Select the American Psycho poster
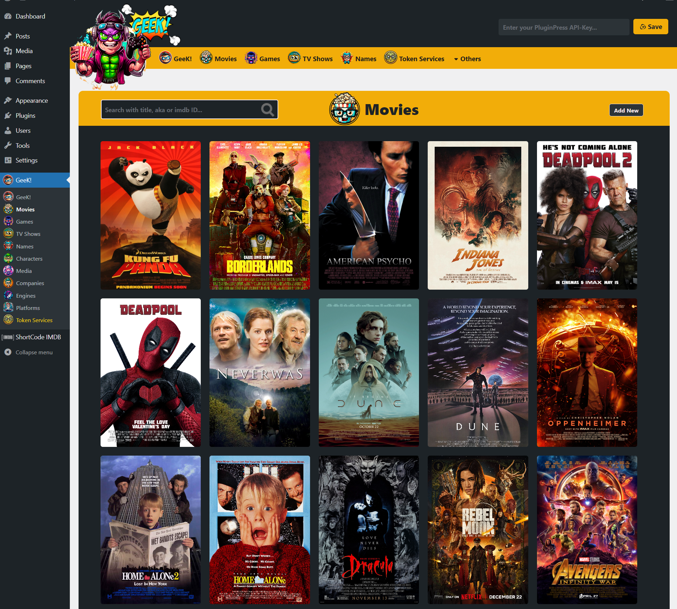Screen dimensions: 677x609 (x=369, y=215)
